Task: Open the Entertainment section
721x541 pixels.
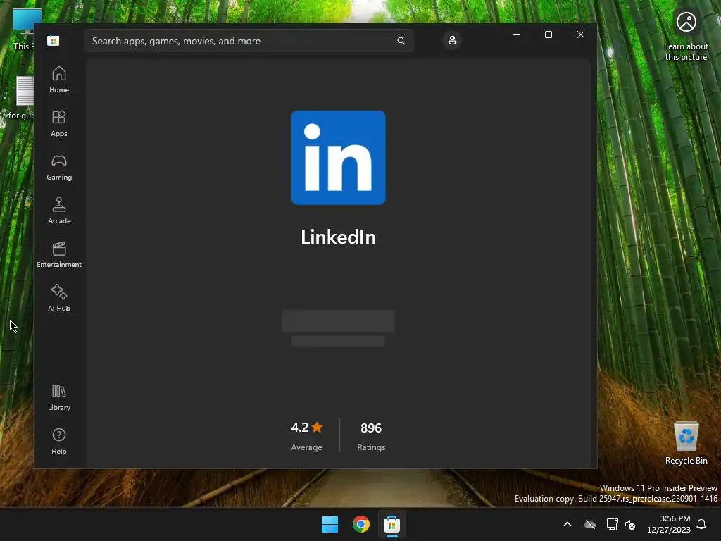Action: tap(59, 254)
